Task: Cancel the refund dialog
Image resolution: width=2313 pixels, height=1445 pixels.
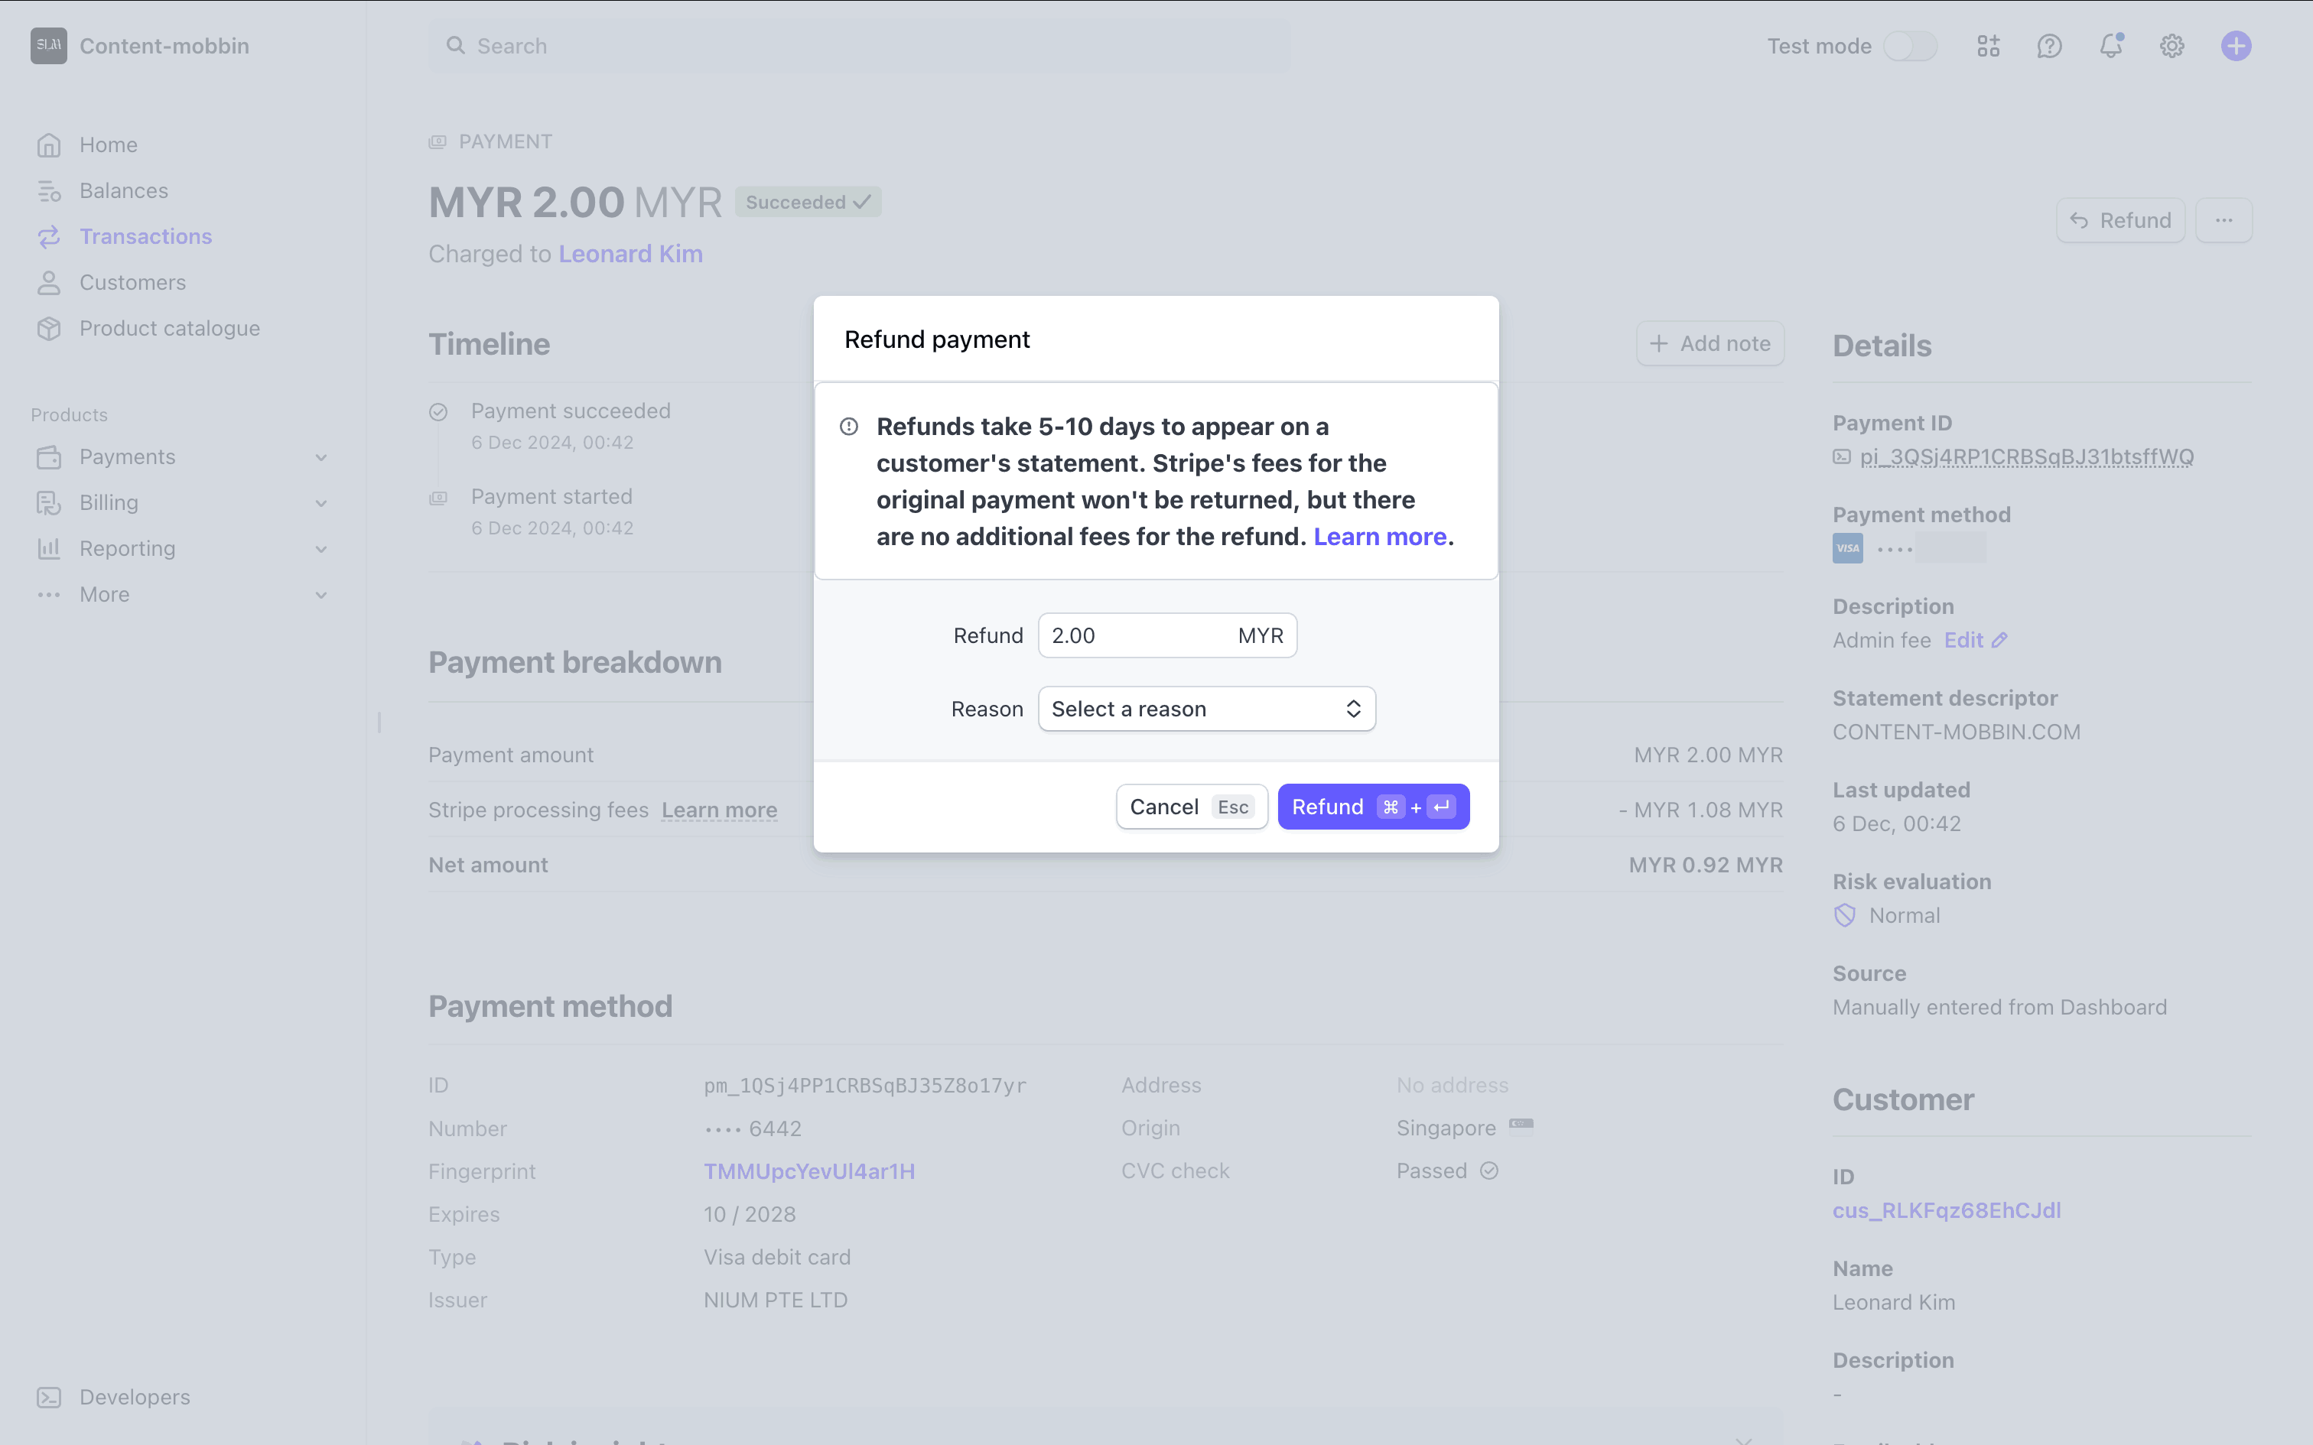Action: [x=1191, y=807]
